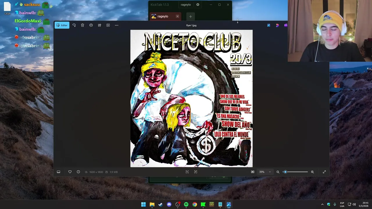The image size is (372, 209).
Task: Show file information with the info icon
Action: [x=78, y=172]
